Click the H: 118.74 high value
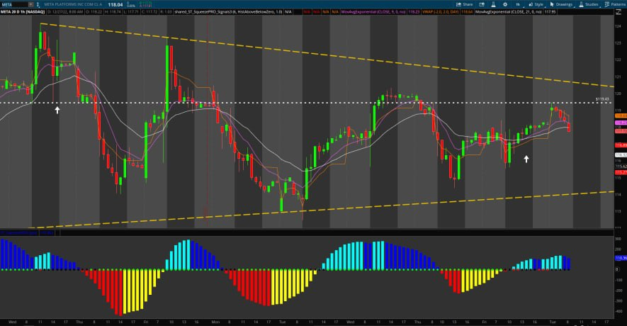627x326 pixels. coord(113,12)
